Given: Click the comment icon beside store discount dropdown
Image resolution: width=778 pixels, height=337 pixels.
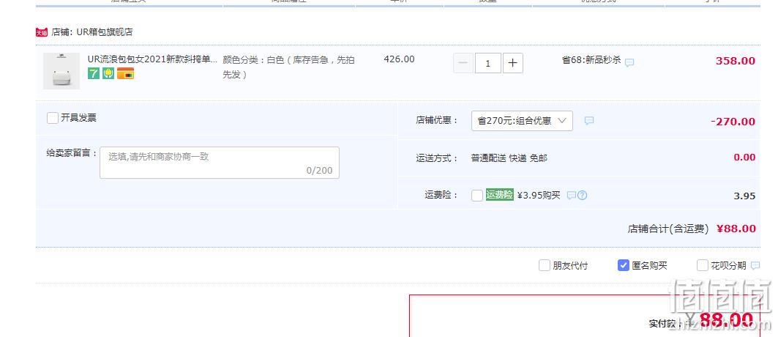Looking at the screenshot, I should (589, 121).
